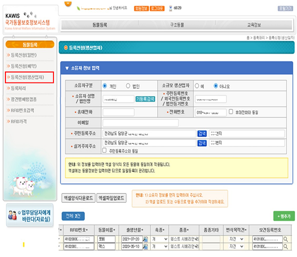Select 예 for 소규모 생산업자
The width and height of the screenshot is (297, 257).
[197, 86]
